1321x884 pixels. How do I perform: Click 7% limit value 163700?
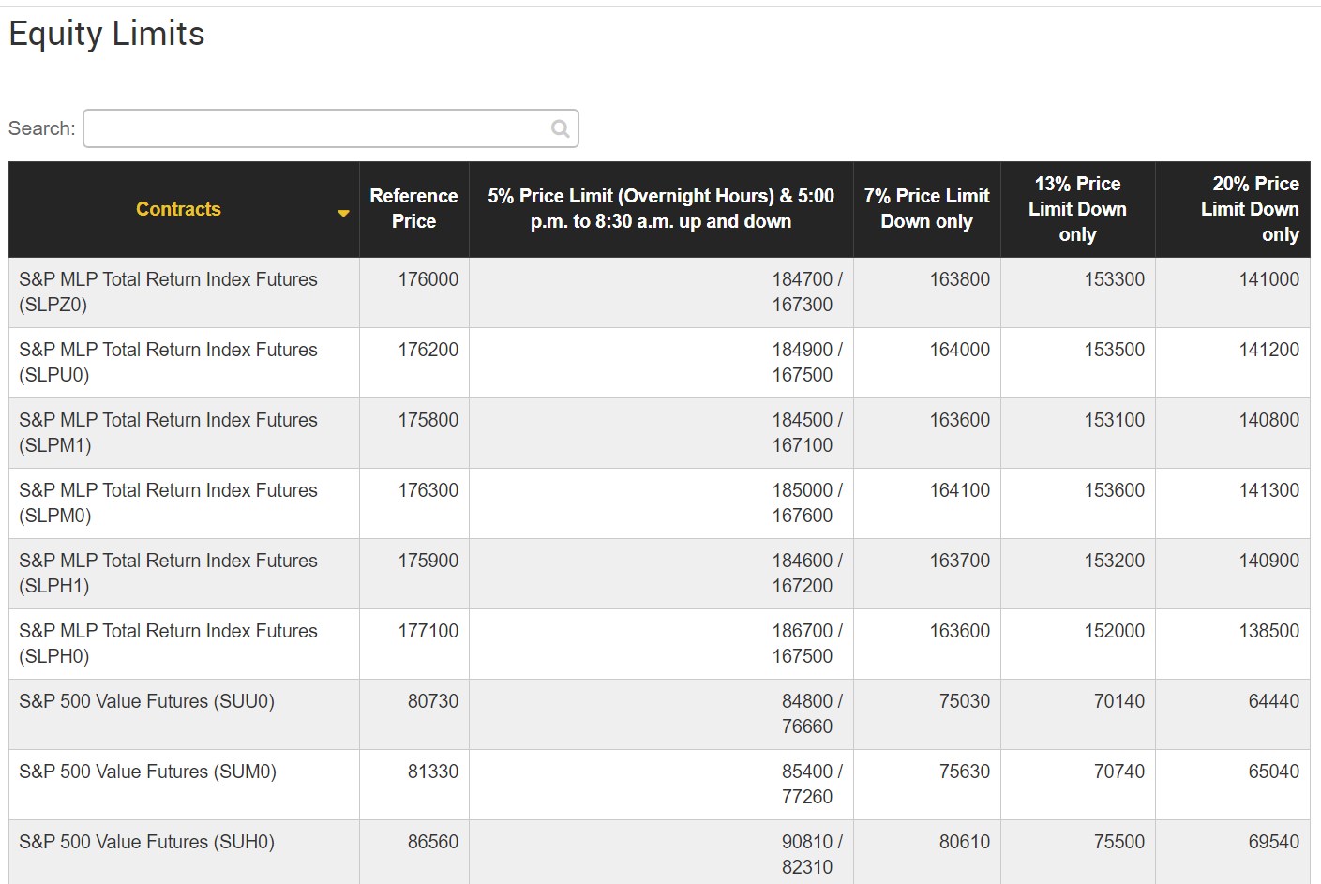960,561
